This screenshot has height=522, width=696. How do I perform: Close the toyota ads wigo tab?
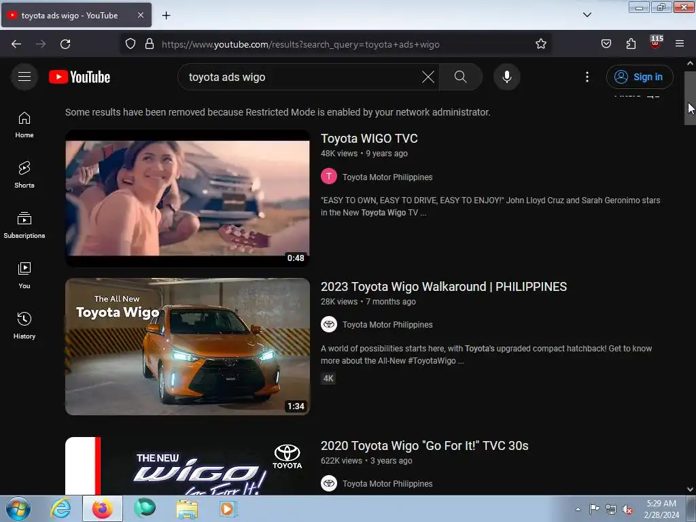point(140,15)
